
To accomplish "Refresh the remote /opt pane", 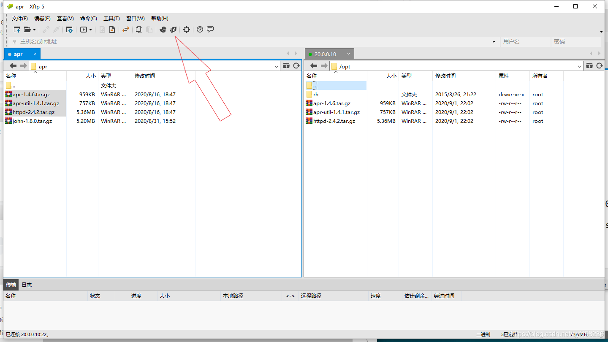I will pyautogui.click(x=600, y=66).
